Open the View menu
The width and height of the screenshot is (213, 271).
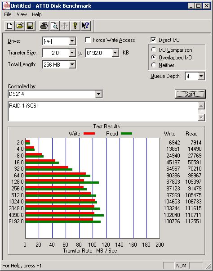(x=22, y=14)
